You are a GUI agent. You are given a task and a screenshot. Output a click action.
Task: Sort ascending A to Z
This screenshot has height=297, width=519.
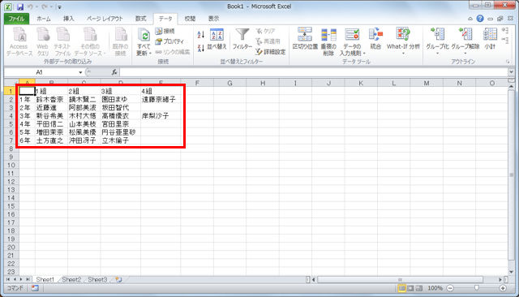201,34
